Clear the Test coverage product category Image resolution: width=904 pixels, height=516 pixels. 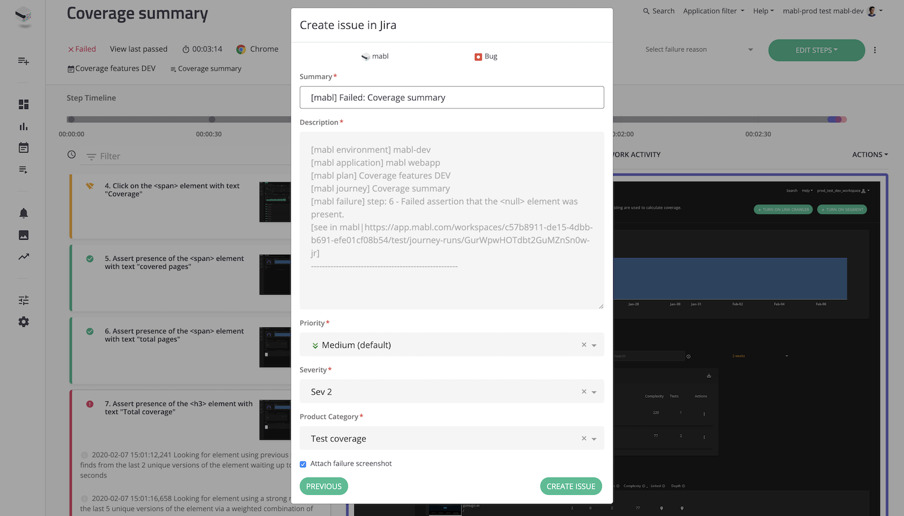pos(584,439)
